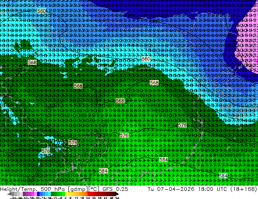Click the "24" legend value

click(88, 198)
